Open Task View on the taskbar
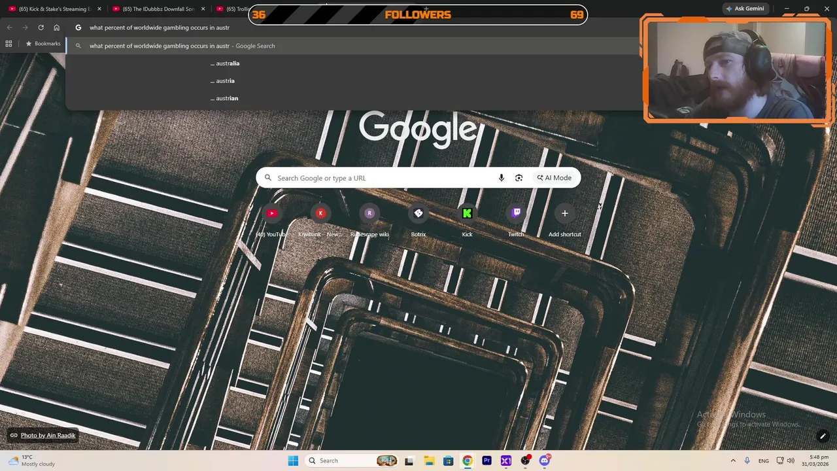This screenshot has width=837, height=471. [x=409, y=461]
